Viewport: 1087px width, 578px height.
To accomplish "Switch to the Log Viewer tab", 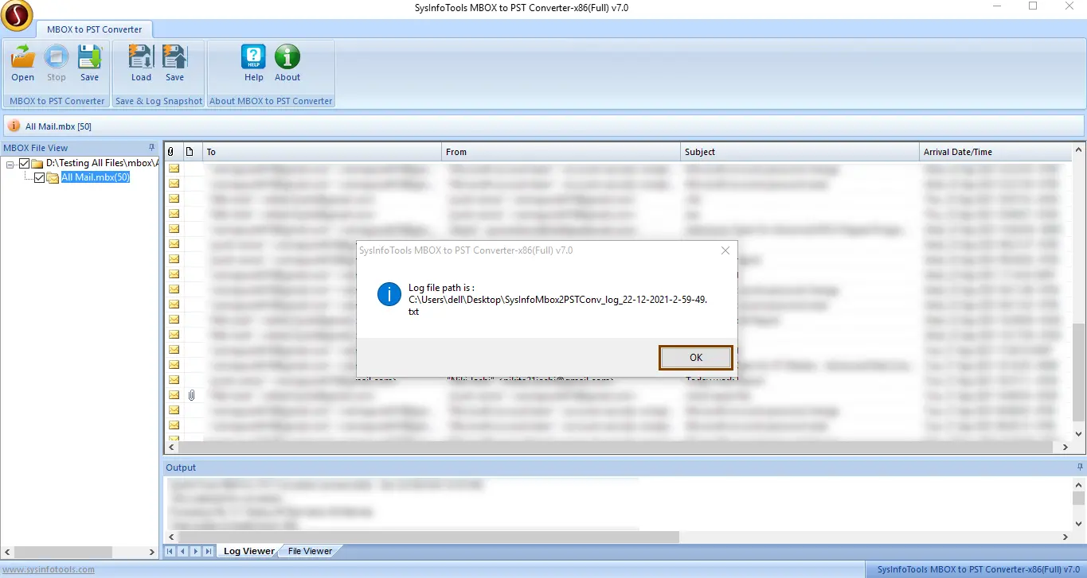I will point(248,551).
